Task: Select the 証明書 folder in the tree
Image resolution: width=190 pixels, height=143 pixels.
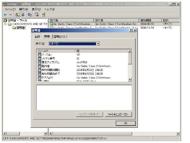Action: (21, 28)
